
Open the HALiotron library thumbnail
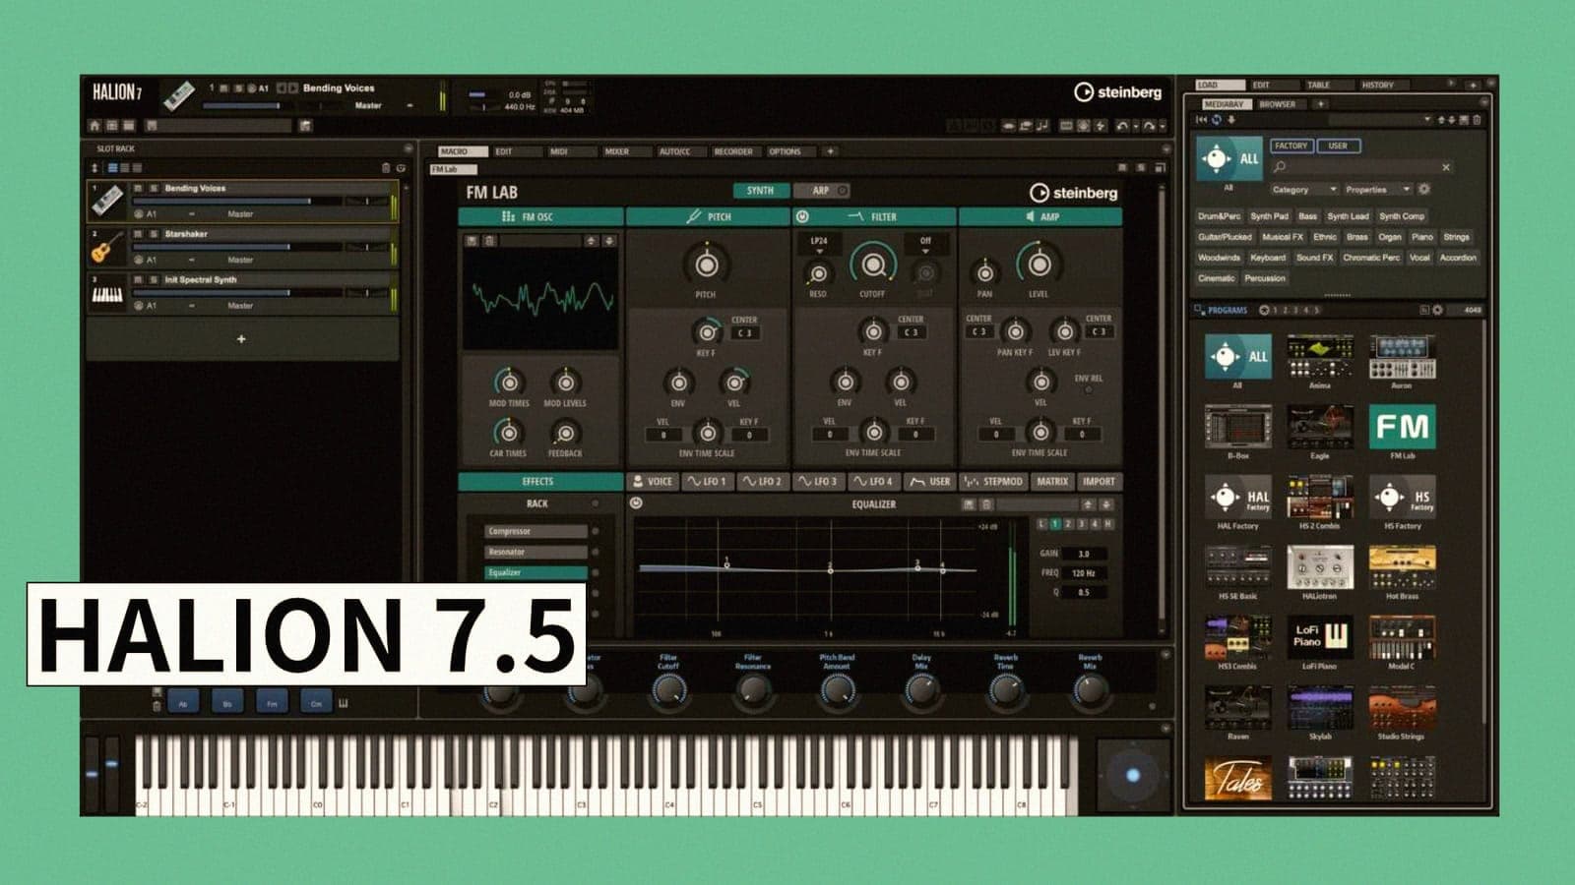point(1320,567)
